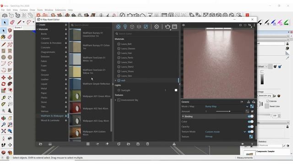Click the purge unused assets icon
This screenshot has height=164, width=293.
click(x=174, y=144)
